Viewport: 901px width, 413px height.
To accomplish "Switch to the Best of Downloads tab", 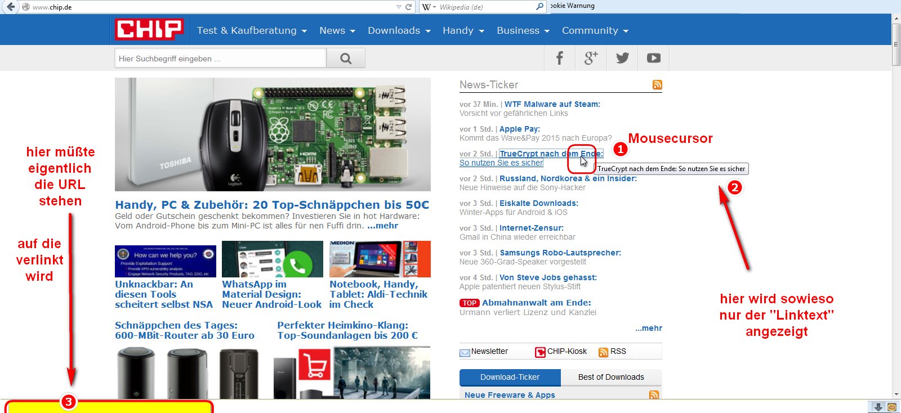I will pyautogui.click(x=611, y=377).
